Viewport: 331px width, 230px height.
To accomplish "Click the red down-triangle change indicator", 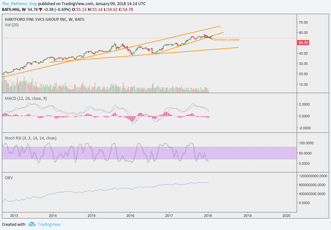I will point(40,10).
